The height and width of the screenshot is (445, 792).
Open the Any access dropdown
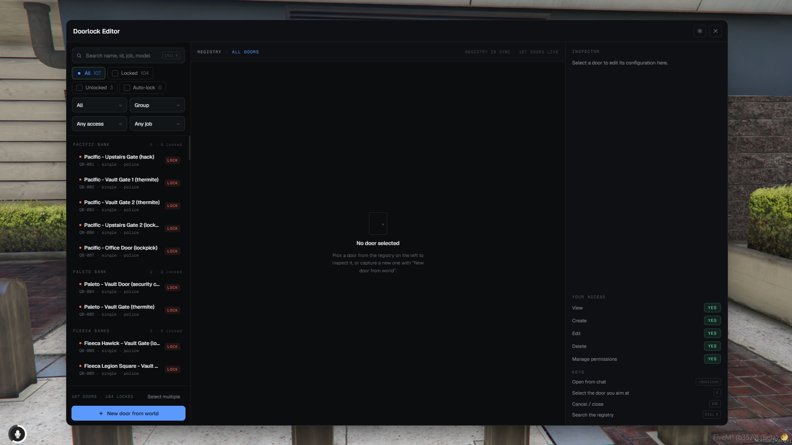point(99,124)
